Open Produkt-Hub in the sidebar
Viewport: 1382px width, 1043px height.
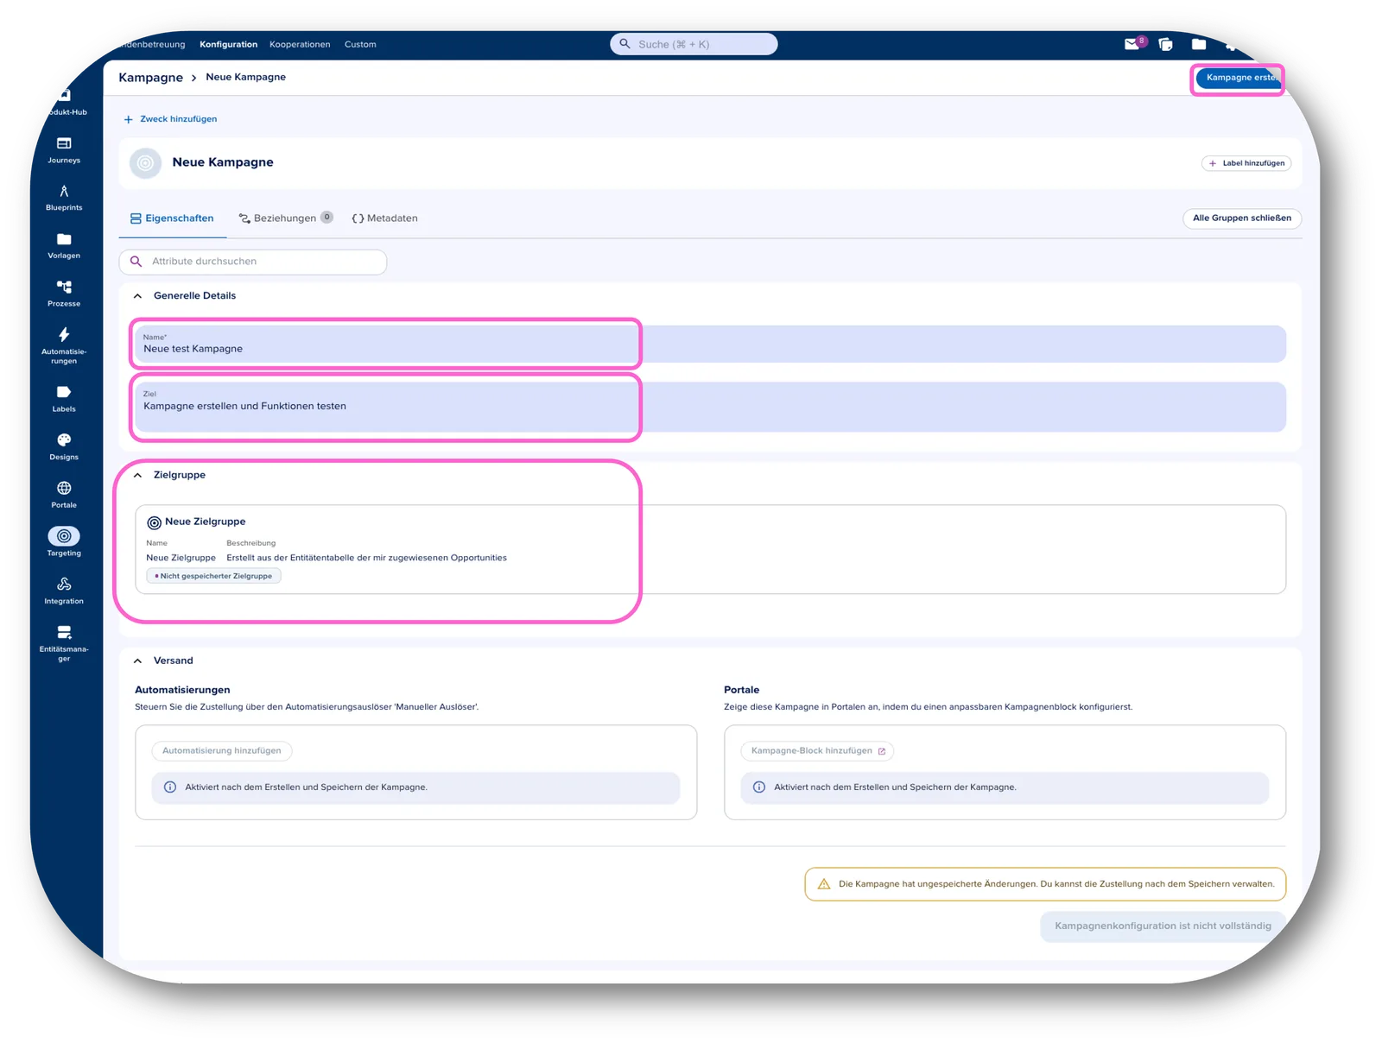66,102
